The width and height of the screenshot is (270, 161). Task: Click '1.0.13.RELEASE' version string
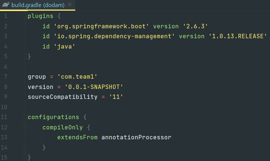[x=238, y=36]
